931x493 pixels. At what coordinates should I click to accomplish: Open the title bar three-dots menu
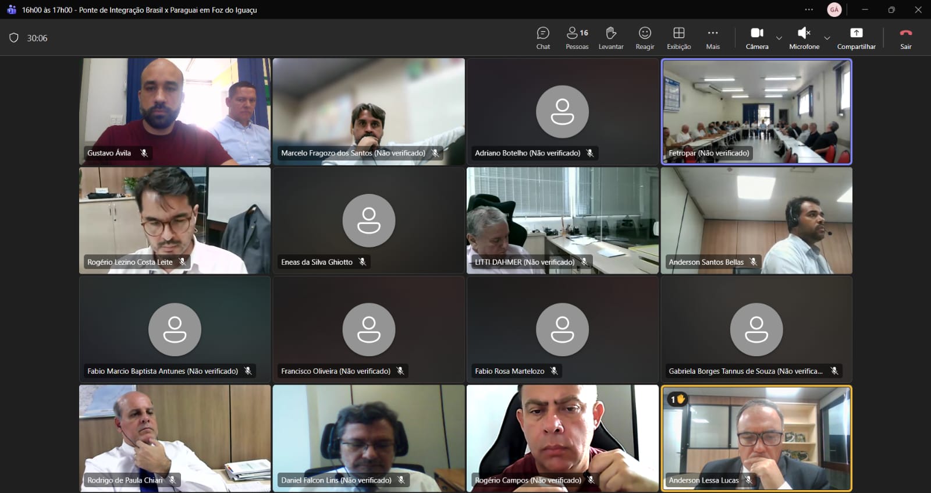point(809,10)
